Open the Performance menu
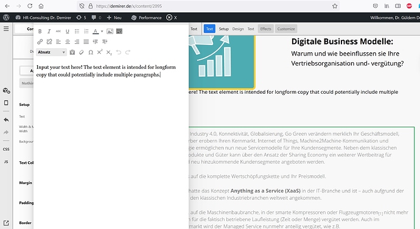Screen dimensions: 420x229 point(147,18)
